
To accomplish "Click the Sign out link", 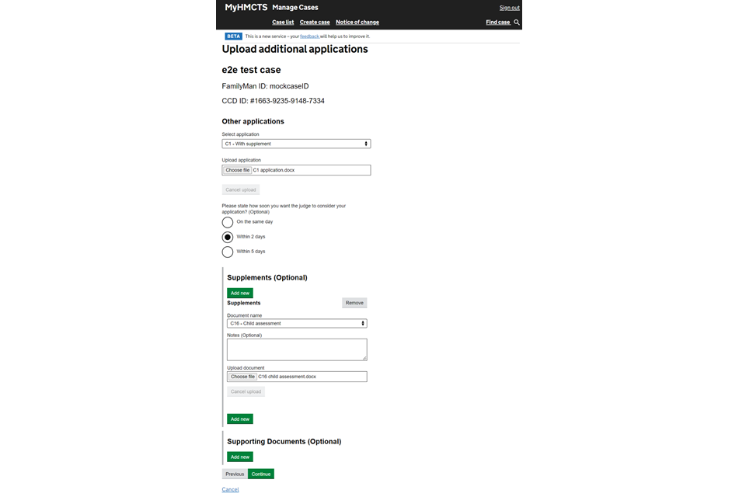I will tap(509, 8).
